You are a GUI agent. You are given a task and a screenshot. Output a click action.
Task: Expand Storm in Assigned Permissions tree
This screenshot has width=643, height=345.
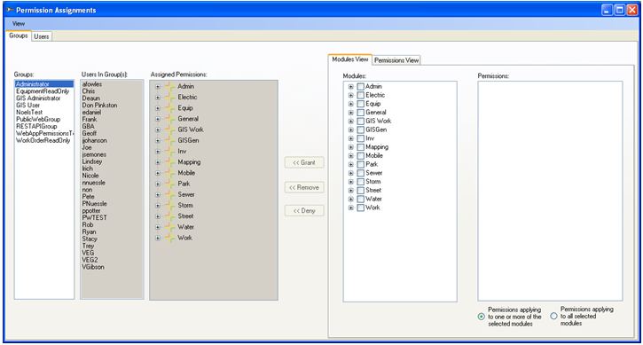[158, 206]
